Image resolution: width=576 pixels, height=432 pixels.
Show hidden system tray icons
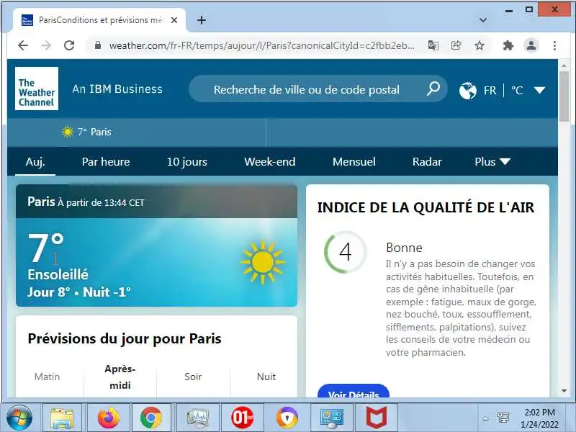[x=485, y=418]
